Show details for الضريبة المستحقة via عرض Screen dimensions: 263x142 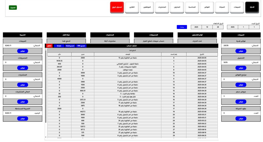point(23,118)
